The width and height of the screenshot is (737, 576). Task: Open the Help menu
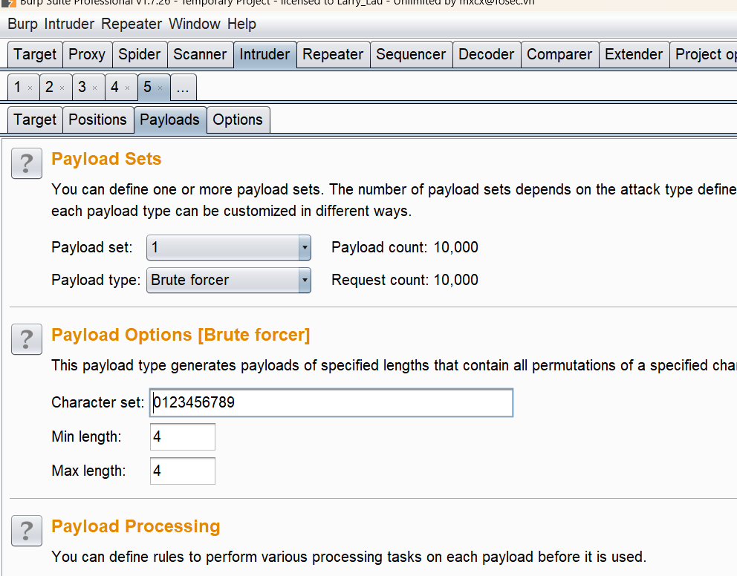point(241,24)
